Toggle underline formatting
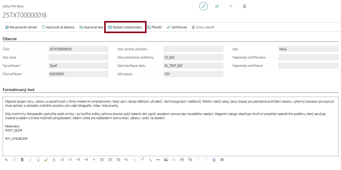This screenshot has width=341, height=170. [x=38, y=160]
